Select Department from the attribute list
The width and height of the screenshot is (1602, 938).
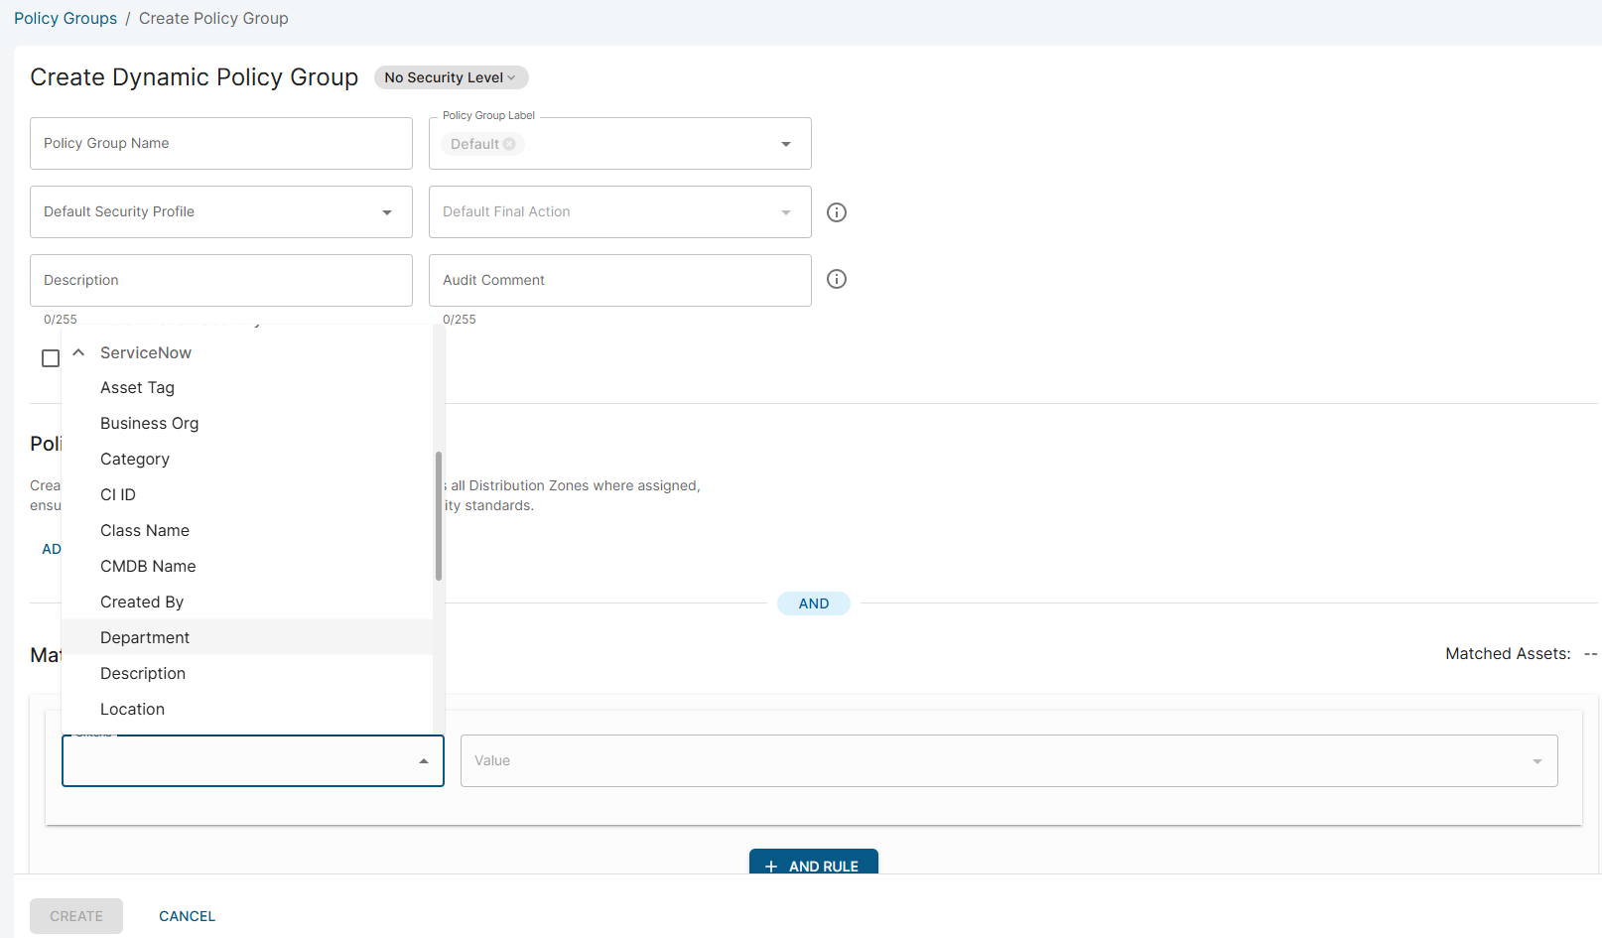tap(145, 637)
